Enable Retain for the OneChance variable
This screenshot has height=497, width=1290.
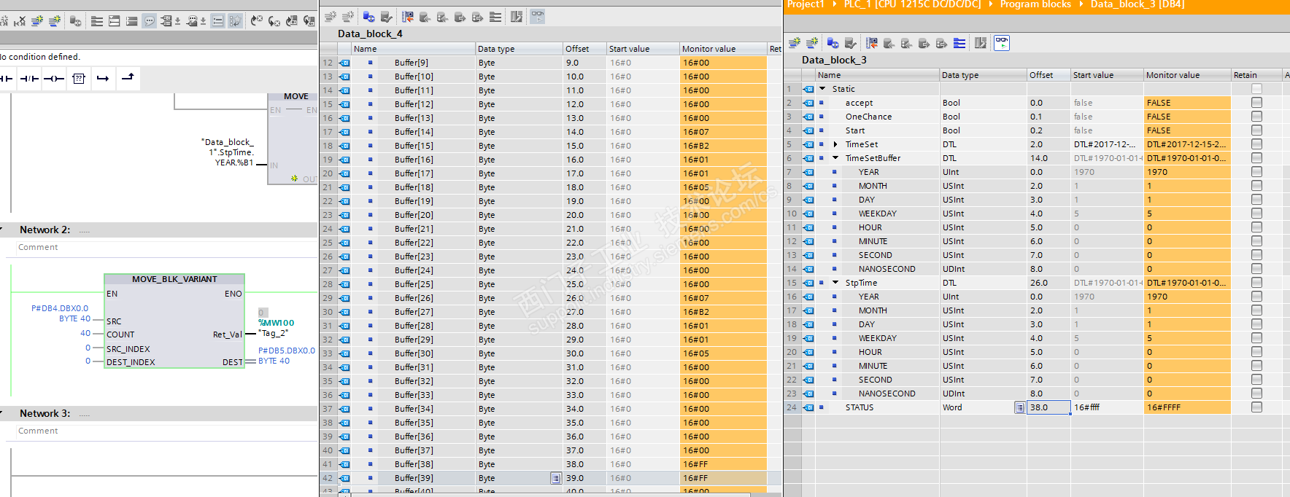tap(1256, 117)
